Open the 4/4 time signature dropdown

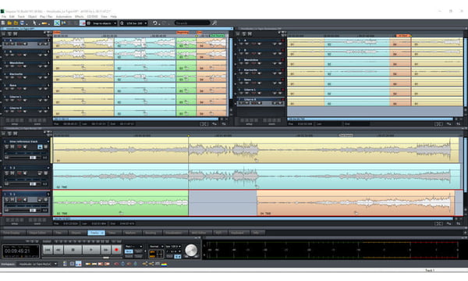[x=173, y=251]
